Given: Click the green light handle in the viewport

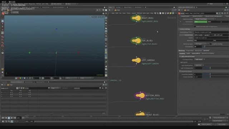Looking at the screenshot, I should (x=30, y=53).
